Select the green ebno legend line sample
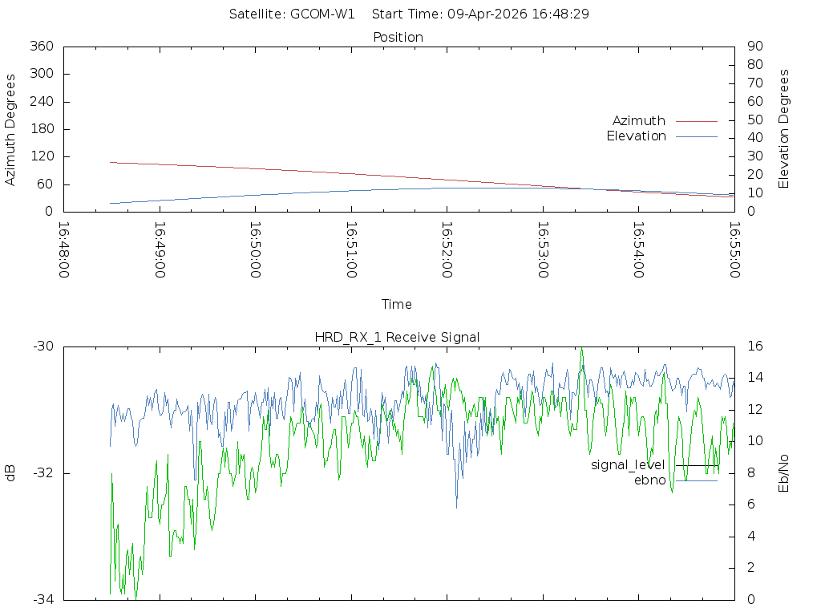The image size is (821, 616). [696, 480]
